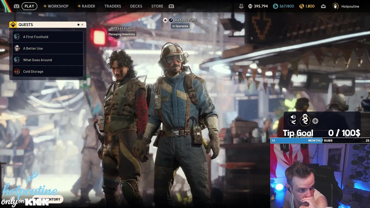Click the 395.794 coin balance
Image resolution: width=370 pixels, height=208 pixels.
(x=261, y=6)
